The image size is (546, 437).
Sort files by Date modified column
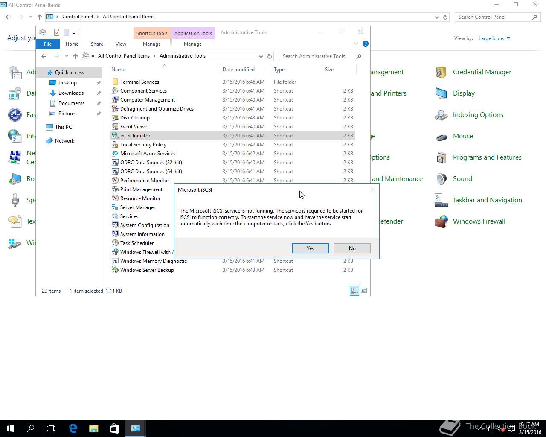point(245,70)
